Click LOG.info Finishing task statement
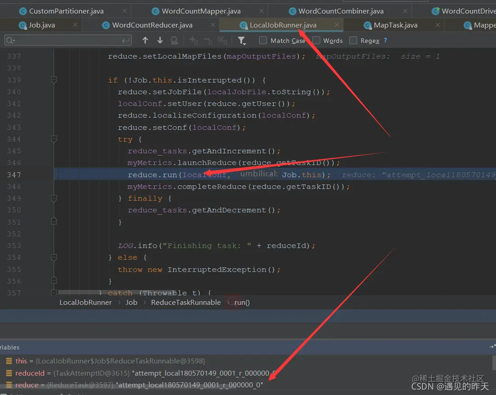The image size is (496, 395). (x=217, y=246)
